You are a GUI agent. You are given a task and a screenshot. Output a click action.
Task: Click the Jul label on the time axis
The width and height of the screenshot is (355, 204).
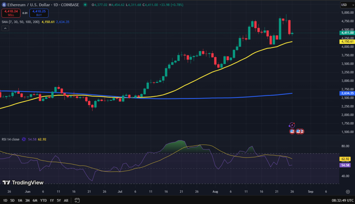[120, 192]
